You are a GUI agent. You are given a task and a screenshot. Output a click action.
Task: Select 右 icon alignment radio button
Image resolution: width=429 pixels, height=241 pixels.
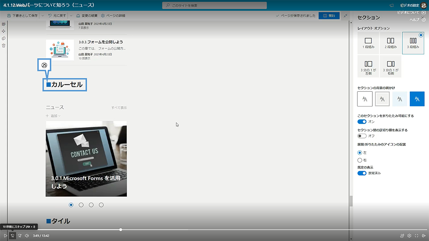pos(360,160)
